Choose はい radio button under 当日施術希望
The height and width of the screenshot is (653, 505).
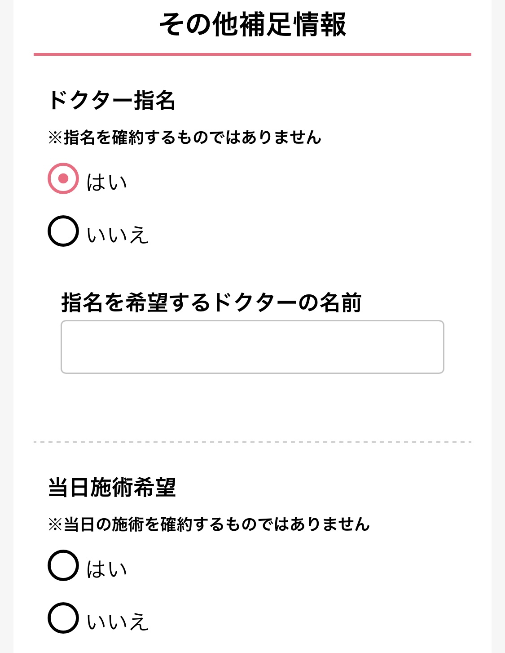[63, 565]
